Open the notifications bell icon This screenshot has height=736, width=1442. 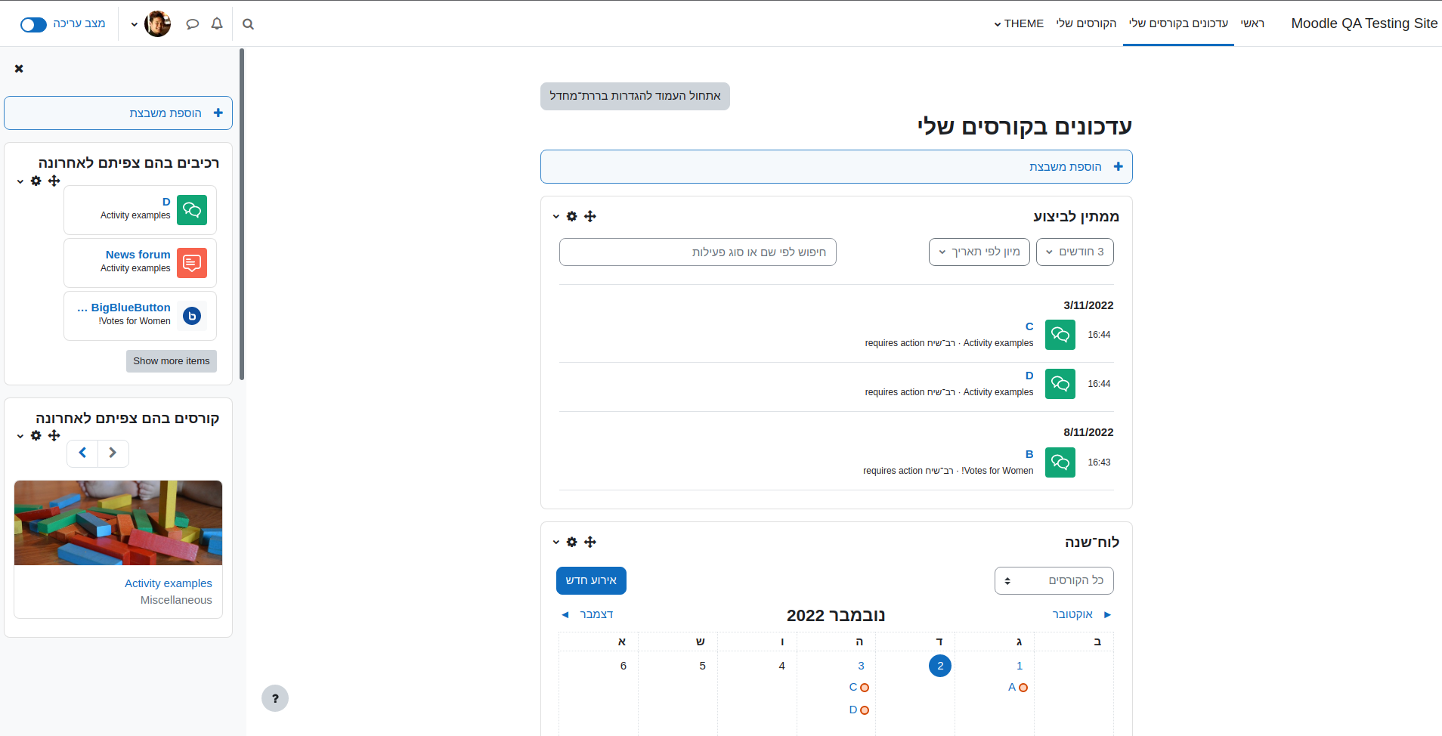[x=217, y=24]
